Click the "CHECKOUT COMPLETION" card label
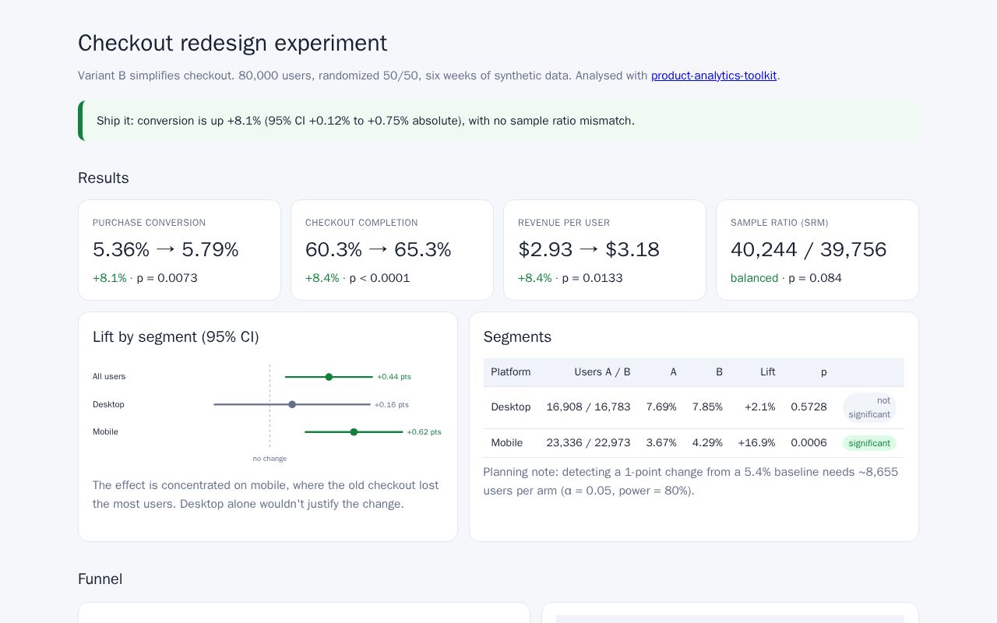This screenshot has width=997, height=623. 361,223
